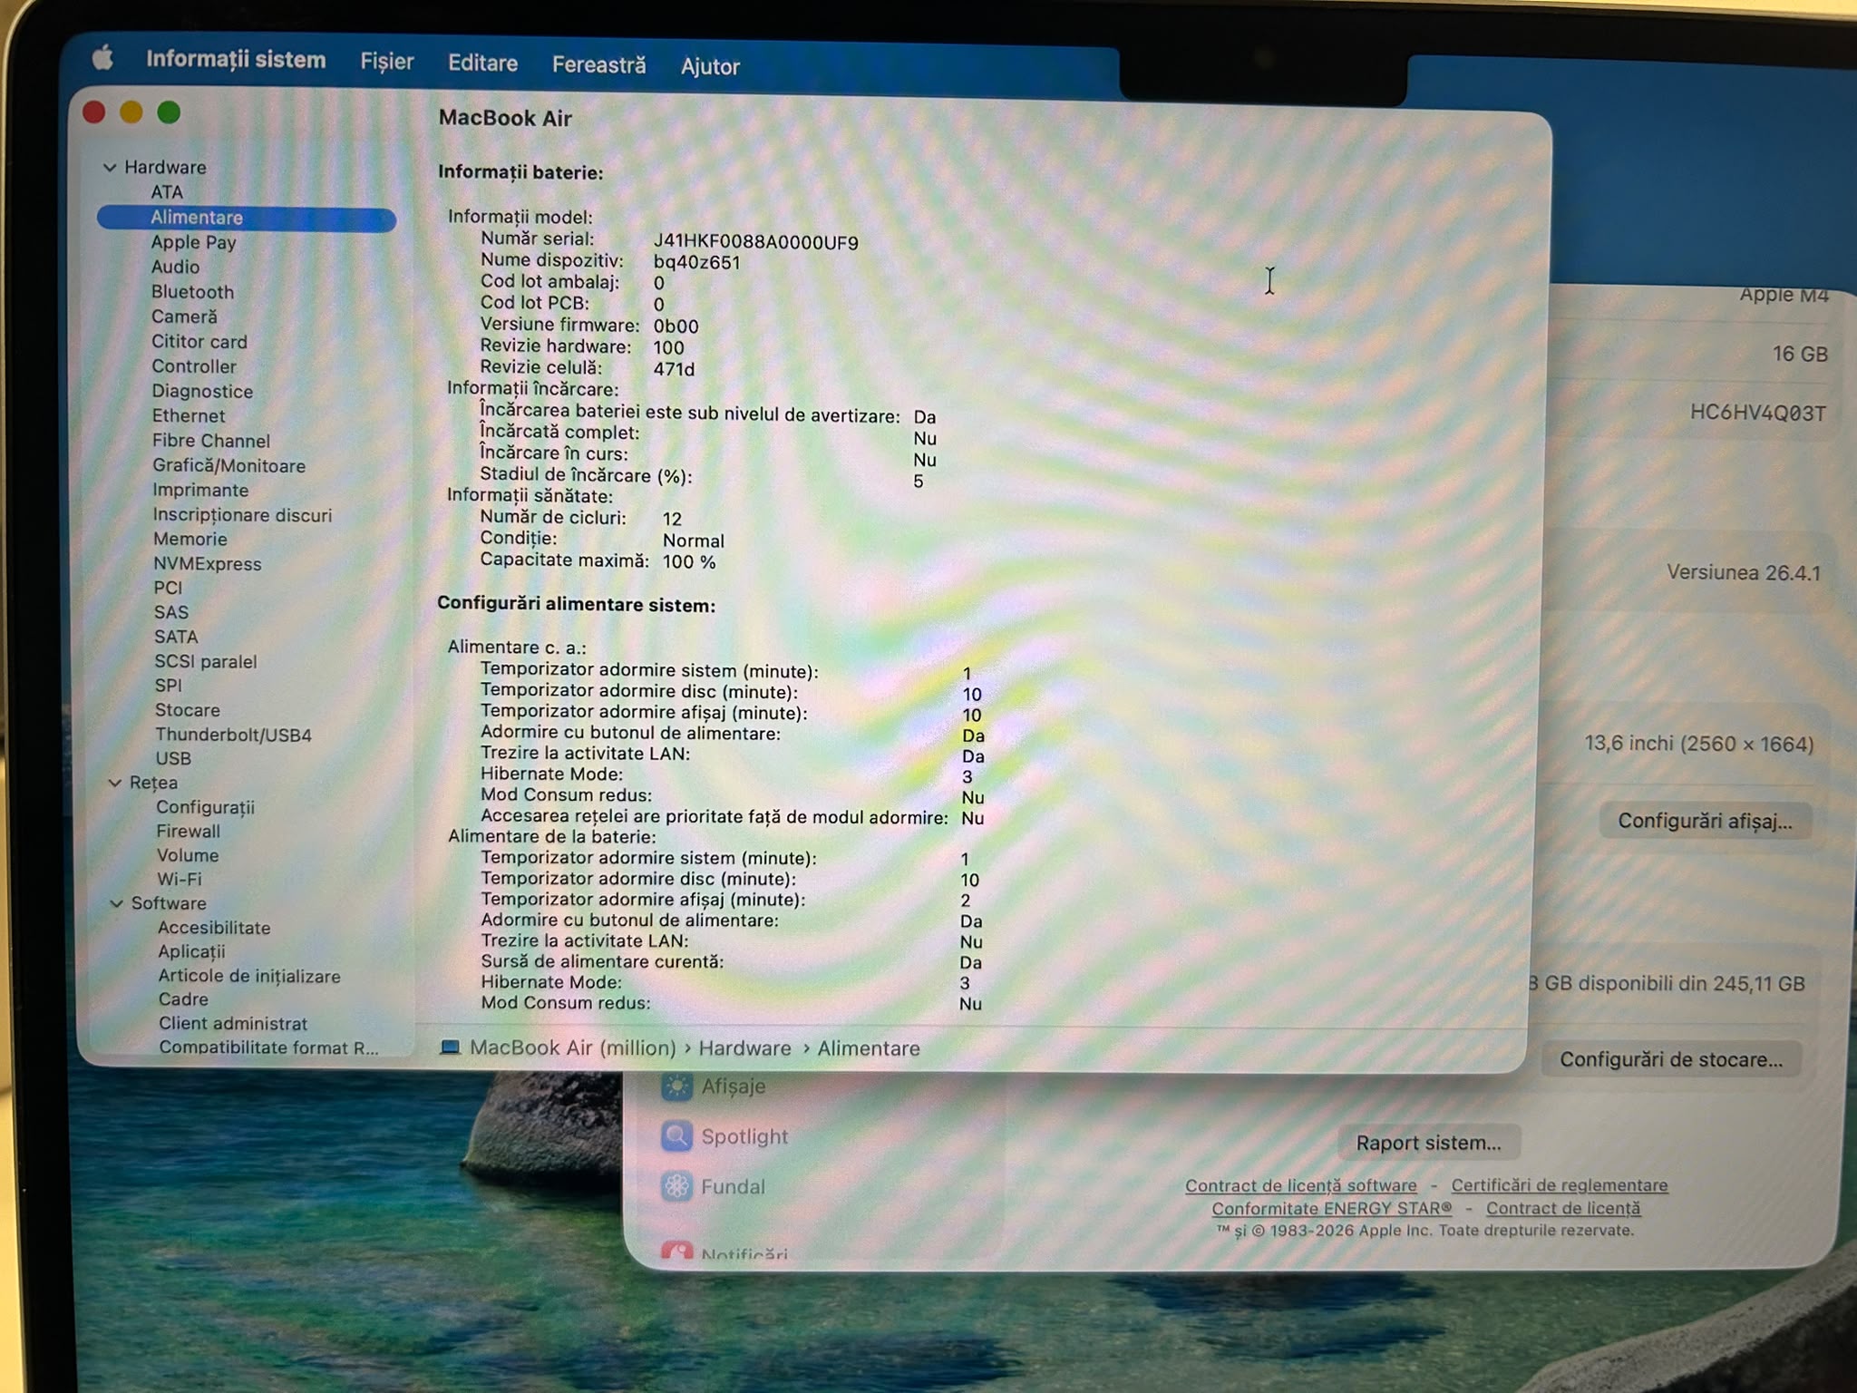Open the Fișier menu
Screen dimensions: 1857x1393
tap(387, 62)
